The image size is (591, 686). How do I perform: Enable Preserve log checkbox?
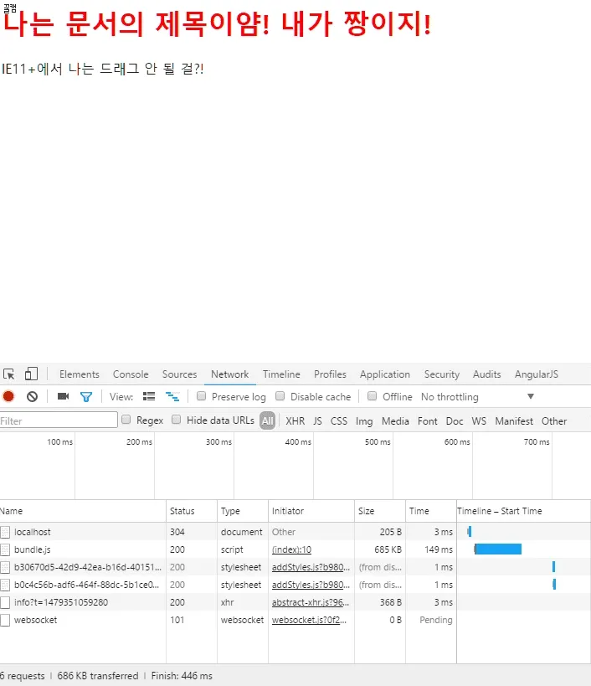(201, 396)
